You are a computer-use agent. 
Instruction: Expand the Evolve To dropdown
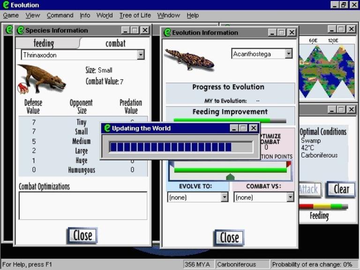[x=225, y=197]
